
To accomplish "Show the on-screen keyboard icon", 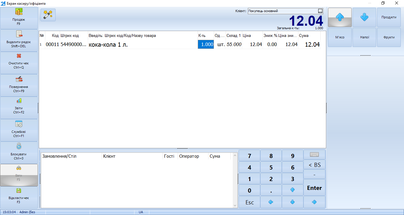I will pyautogui.click(x=314, y=154).
